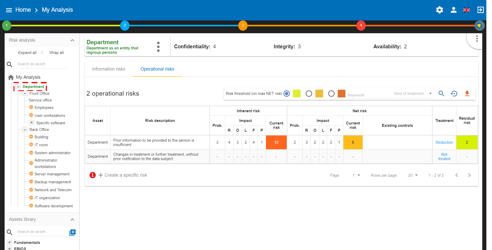Open the Department three-dot options menu
The image size is (492, 250).
click(158, 47)
